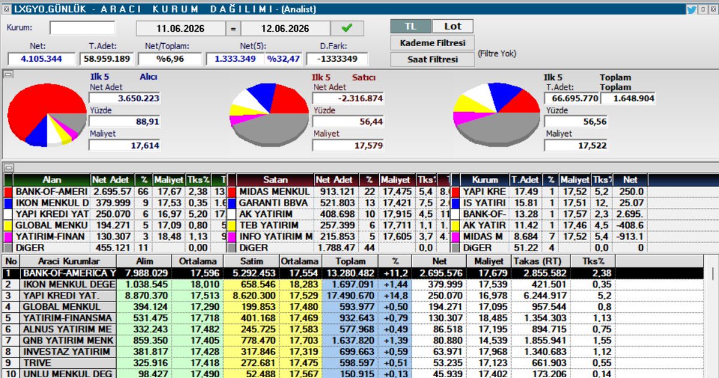This screenshot has width=719, height=378.
Task: Click the Alim value 8.870.370 cell
Action: (x=144, y=296)
